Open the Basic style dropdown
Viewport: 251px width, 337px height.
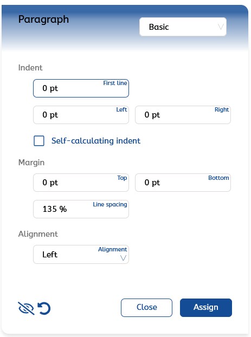pyautogui.click(x=183, y=27)
